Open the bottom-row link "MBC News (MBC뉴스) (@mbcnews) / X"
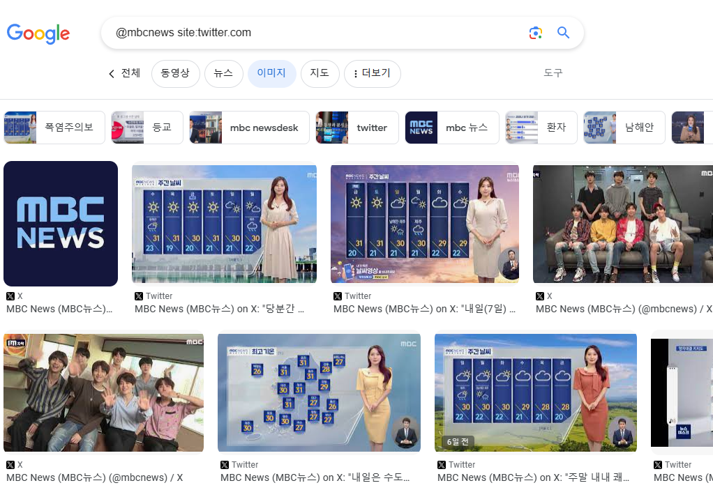 tap(95, 477)
